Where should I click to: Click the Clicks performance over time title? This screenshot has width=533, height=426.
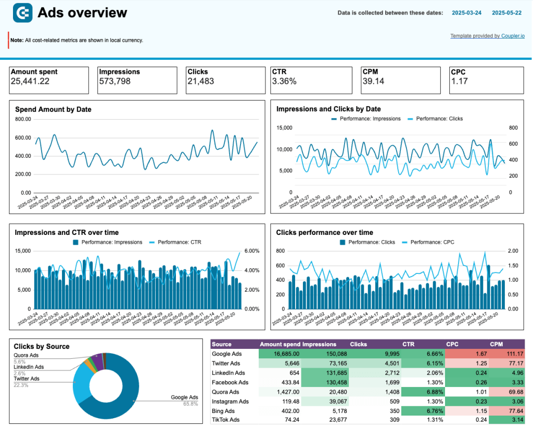tap(325, 233)
